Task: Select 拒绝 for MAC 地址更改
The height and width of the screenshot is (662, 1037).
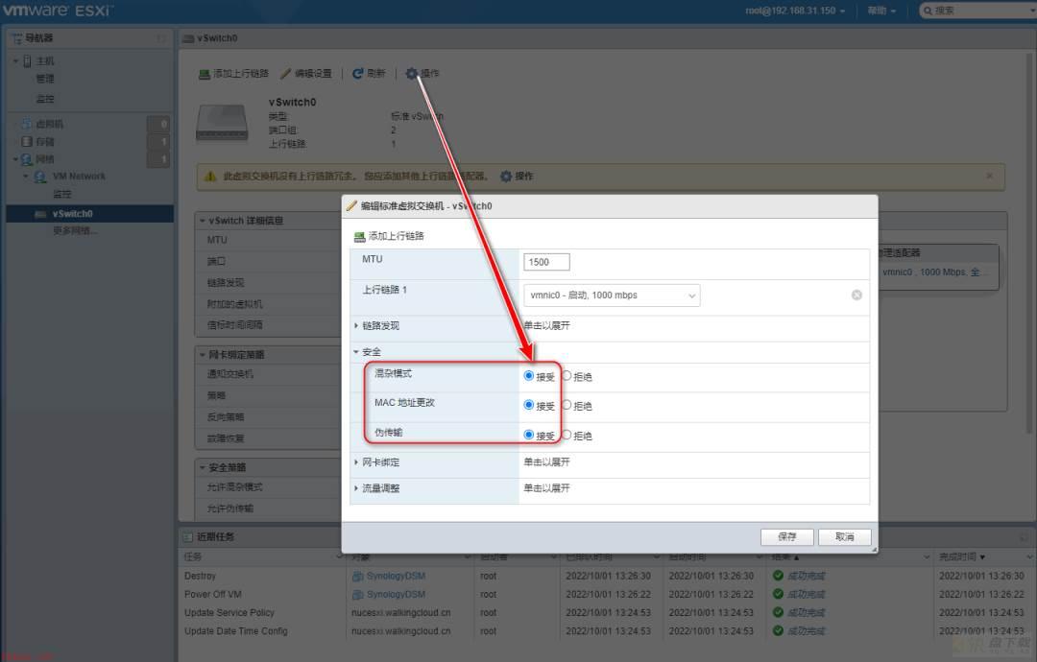Action: [x=567, y=405]
